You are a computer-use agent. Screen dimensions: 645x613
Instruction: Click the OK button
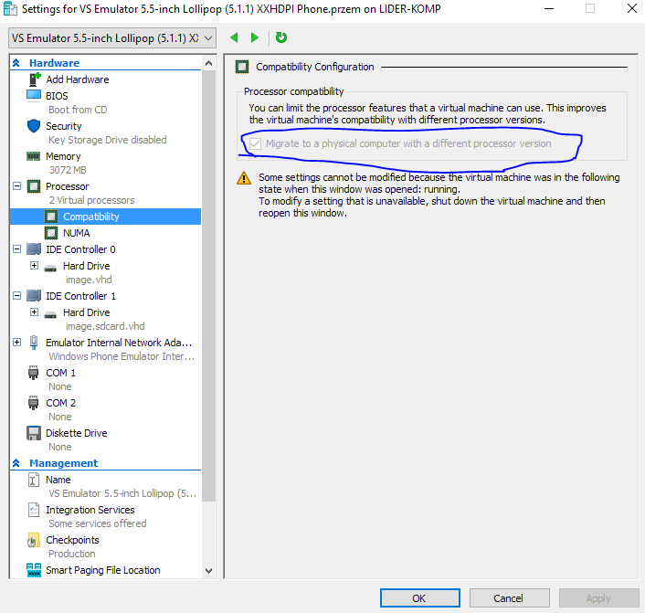coord(419,597)
